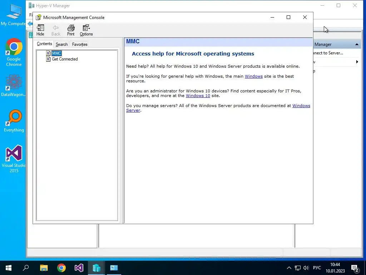This screenshot has height=275, width=366.
Task: Open volume control tray icon
Action: [x=306, y=268]
